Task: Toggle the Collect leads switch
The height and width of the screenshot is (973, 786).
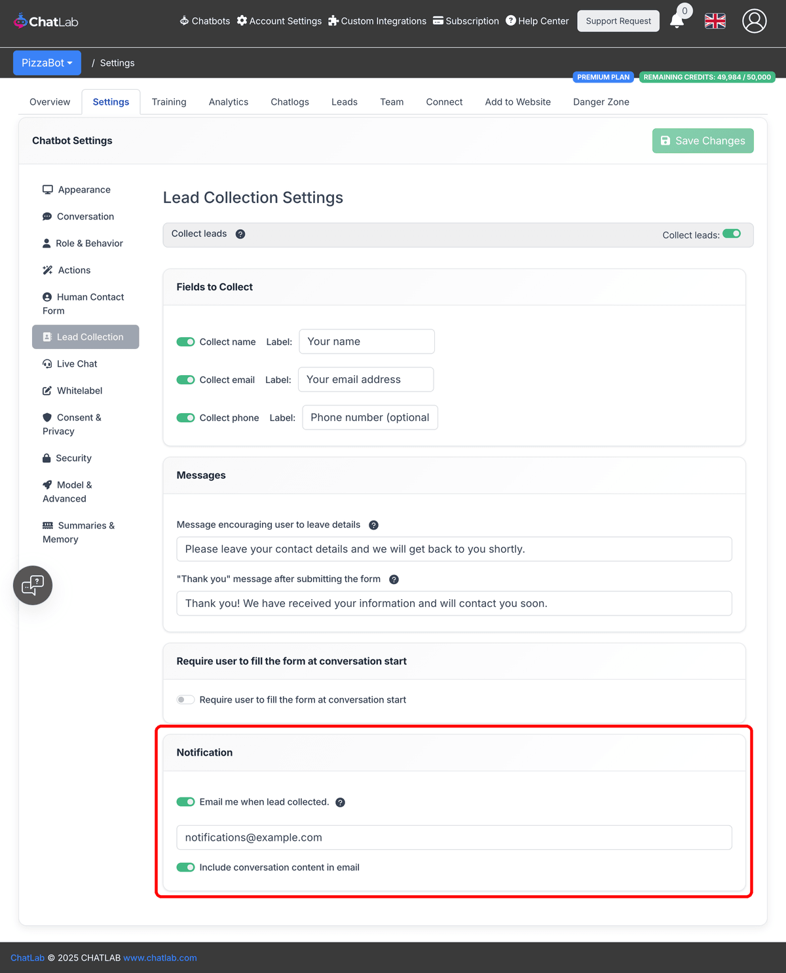Action: coord(732,234)
